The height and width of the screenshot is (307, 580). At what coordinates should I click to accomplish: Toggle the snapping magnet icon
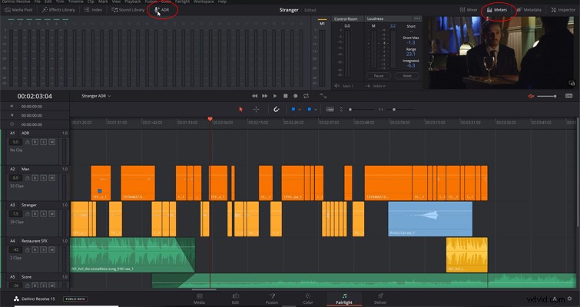(x=276, y=109)
